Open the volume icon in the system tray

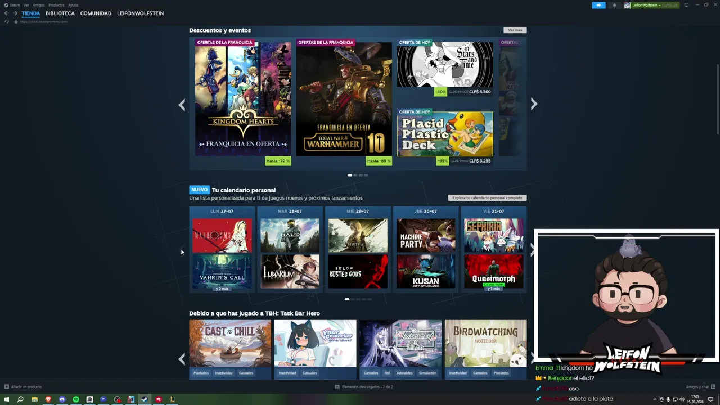pos(682,399)
